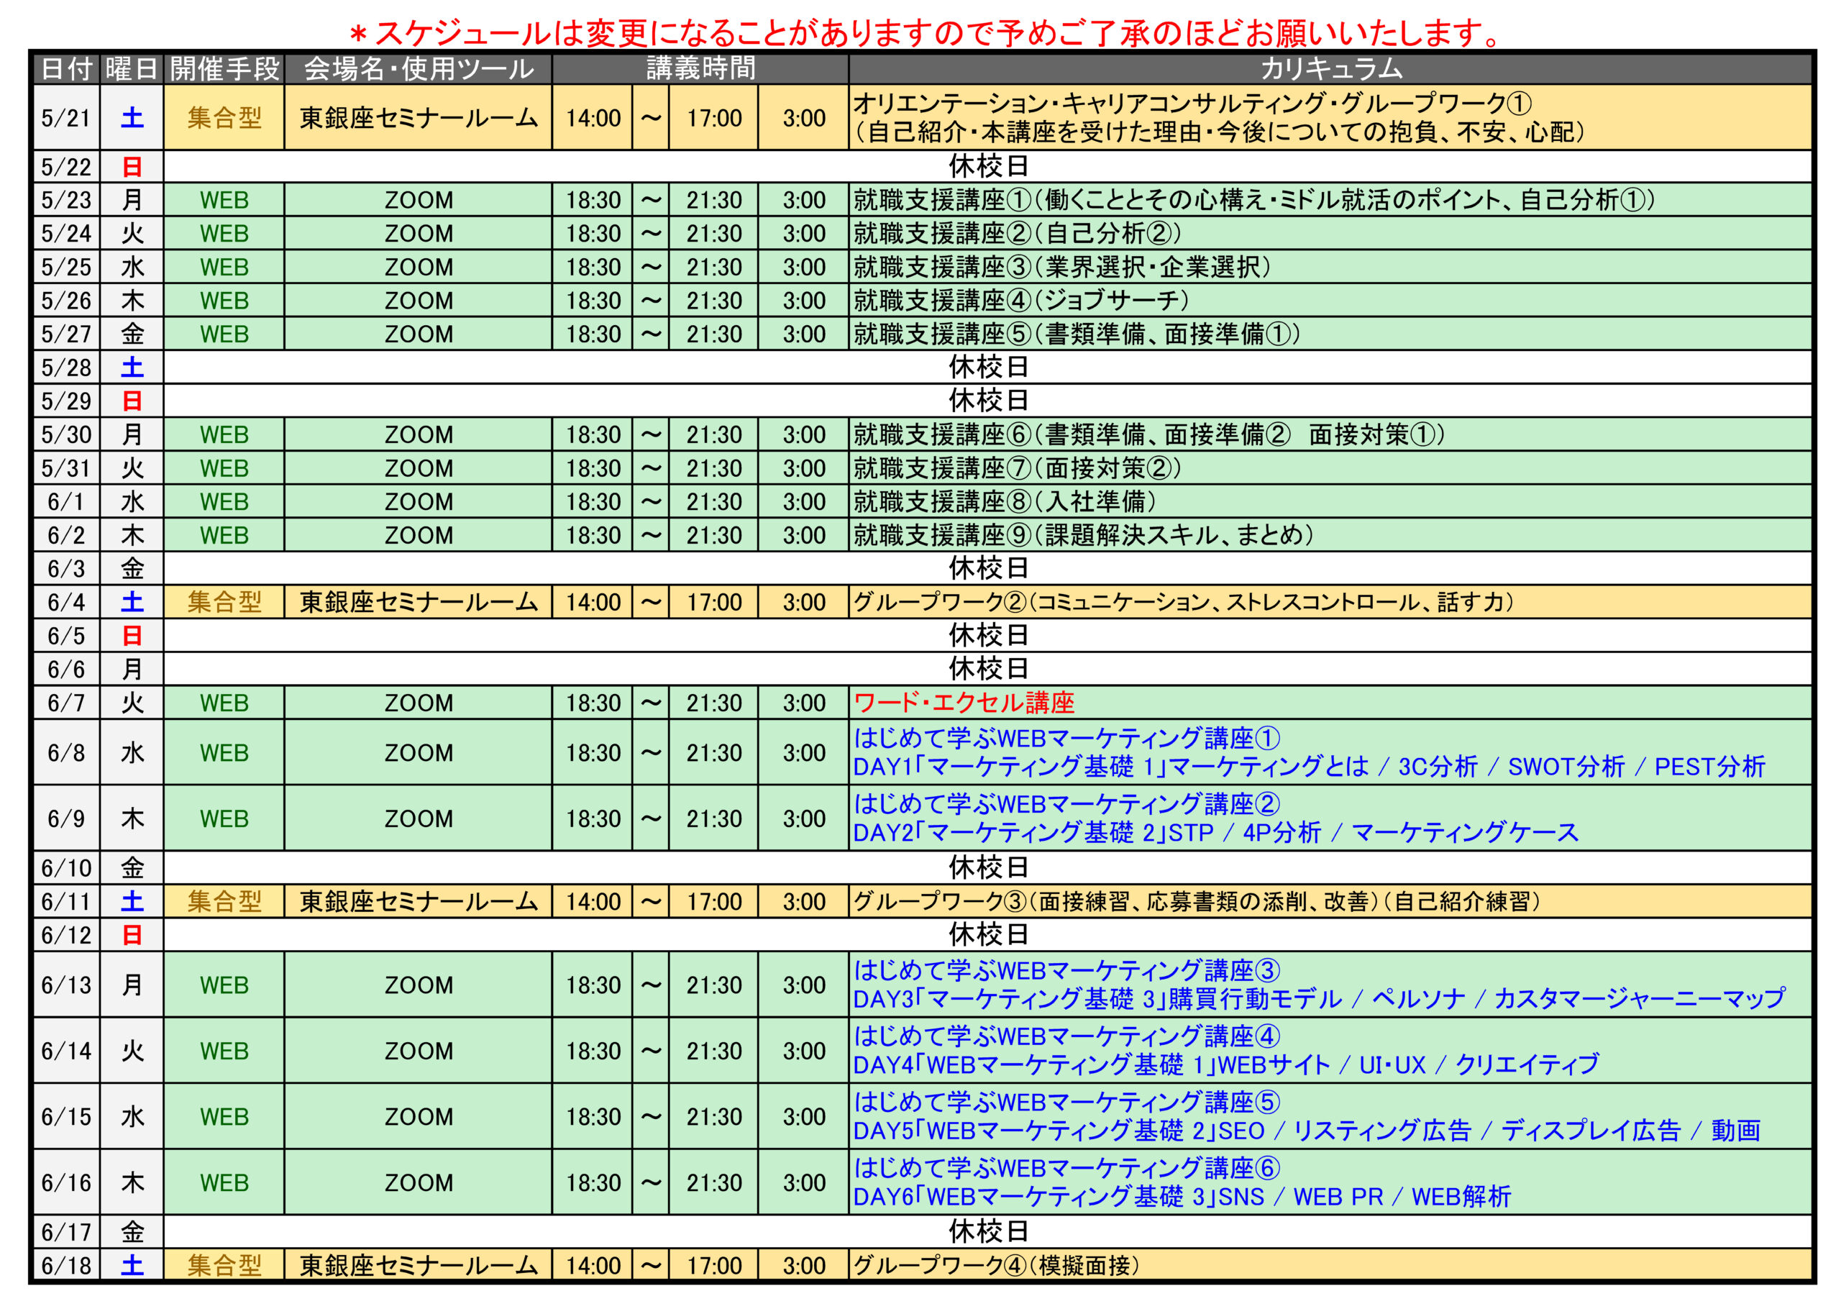The height and width of the screenshot is (1314, 1841).
Task: Click WEB in the 5/23 row
Action: click(x=224, y=201)
